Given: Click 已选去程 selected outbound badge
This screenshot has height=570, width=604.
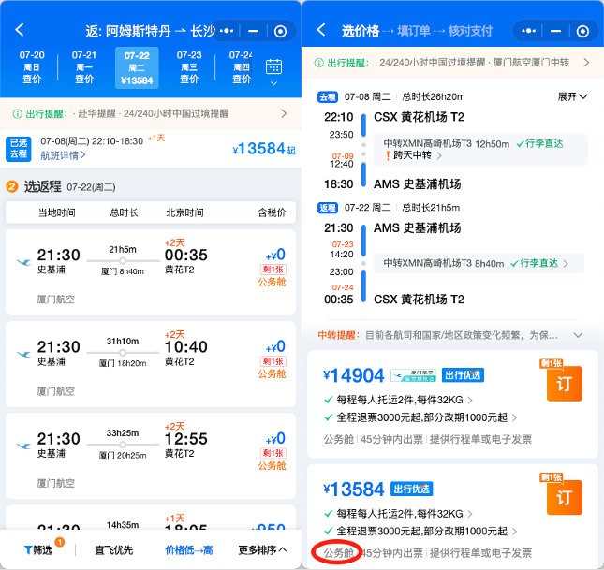Looking at the screenshot, I should (x=19, y=149).
